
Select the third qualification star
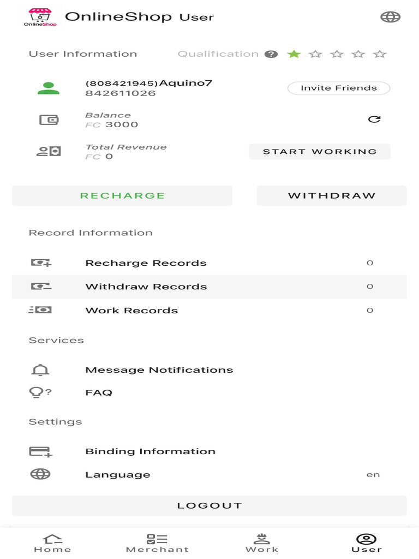(337, 54)
